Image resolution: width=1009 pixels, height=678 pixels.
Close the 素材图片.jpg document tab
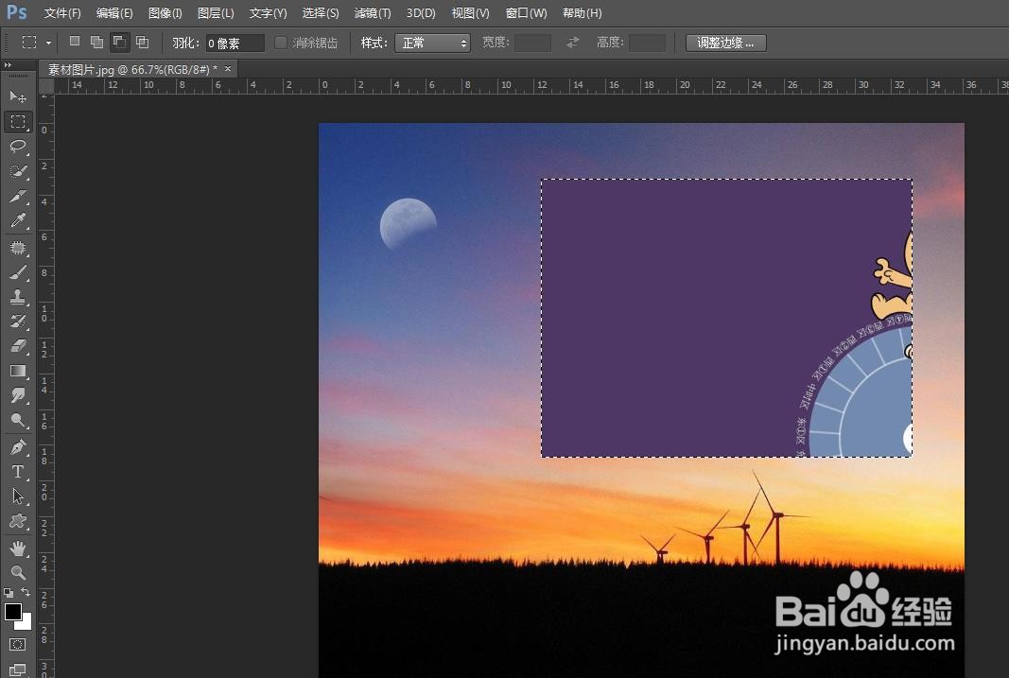tap(228, 68)
